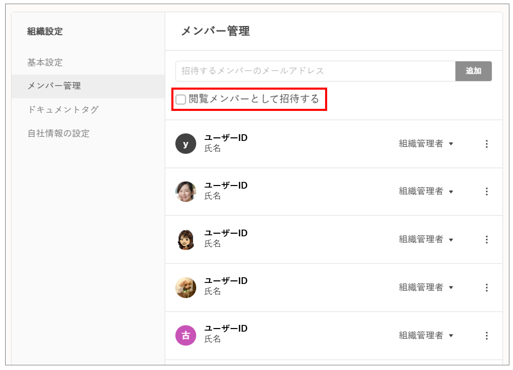
Task: Open three-dot menu for first member
Action: click(x=487, y=144)
